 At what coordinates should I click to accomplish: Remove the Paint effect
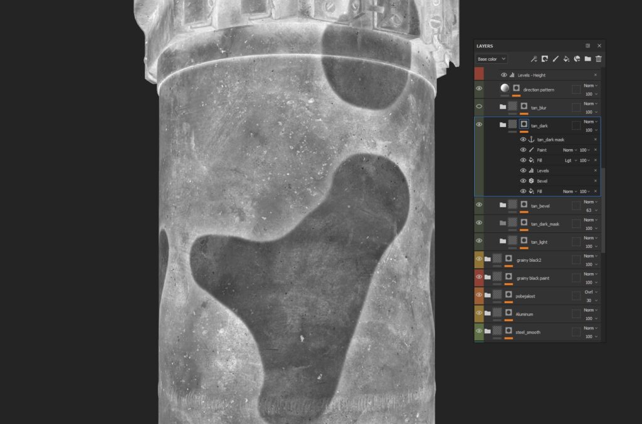(596, 150)
